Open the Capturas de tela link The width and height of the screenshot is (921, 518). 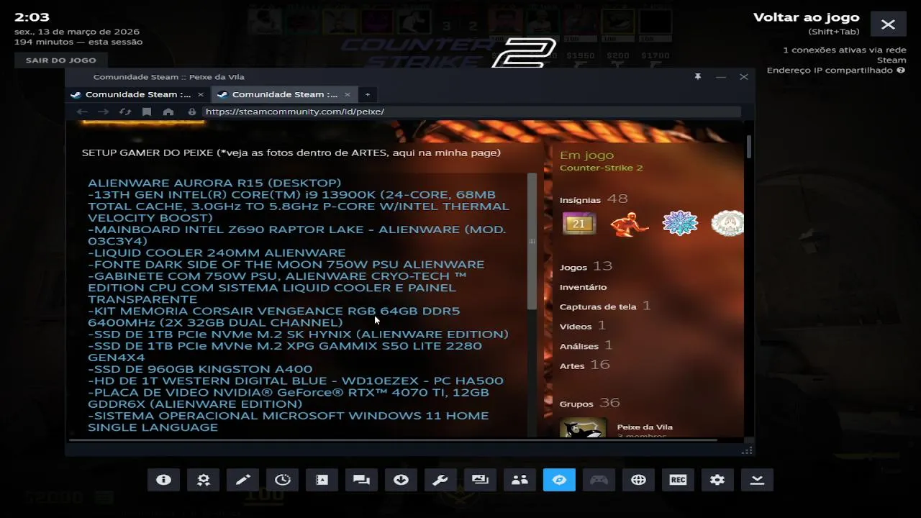[598, 306]
